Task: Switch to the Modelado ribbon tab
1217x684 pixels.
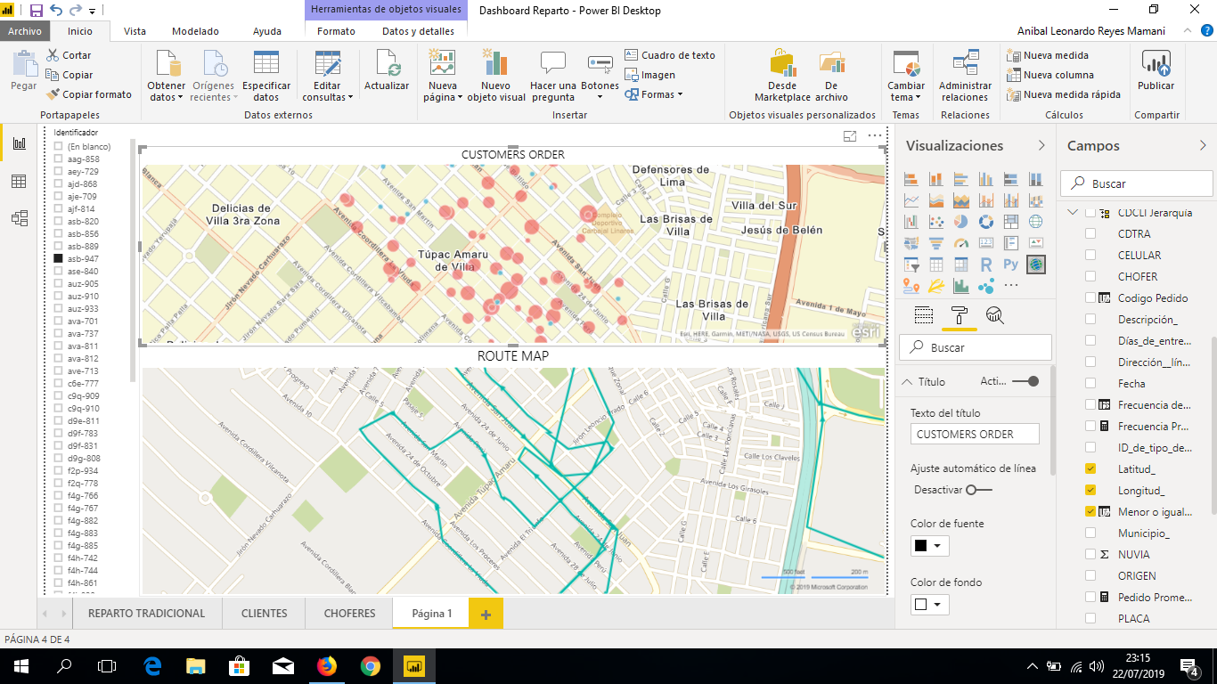Action: 195,31
